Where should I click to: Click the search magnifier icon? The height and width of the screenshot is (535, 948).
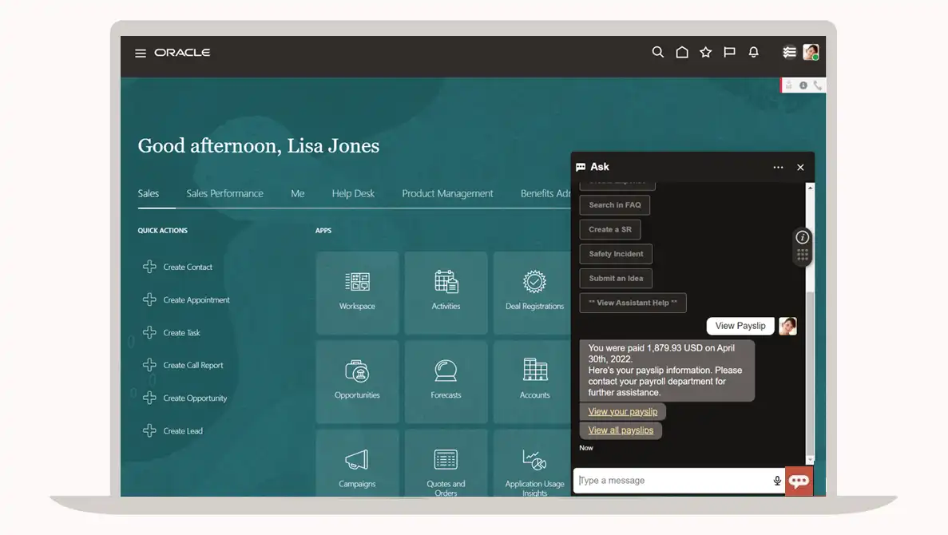pos(657,53)
